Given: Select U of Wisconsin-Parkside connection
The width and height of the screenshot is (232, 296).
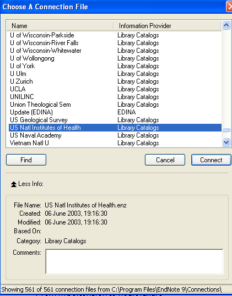Looking at the screenshot, I should tap(115, 35).
